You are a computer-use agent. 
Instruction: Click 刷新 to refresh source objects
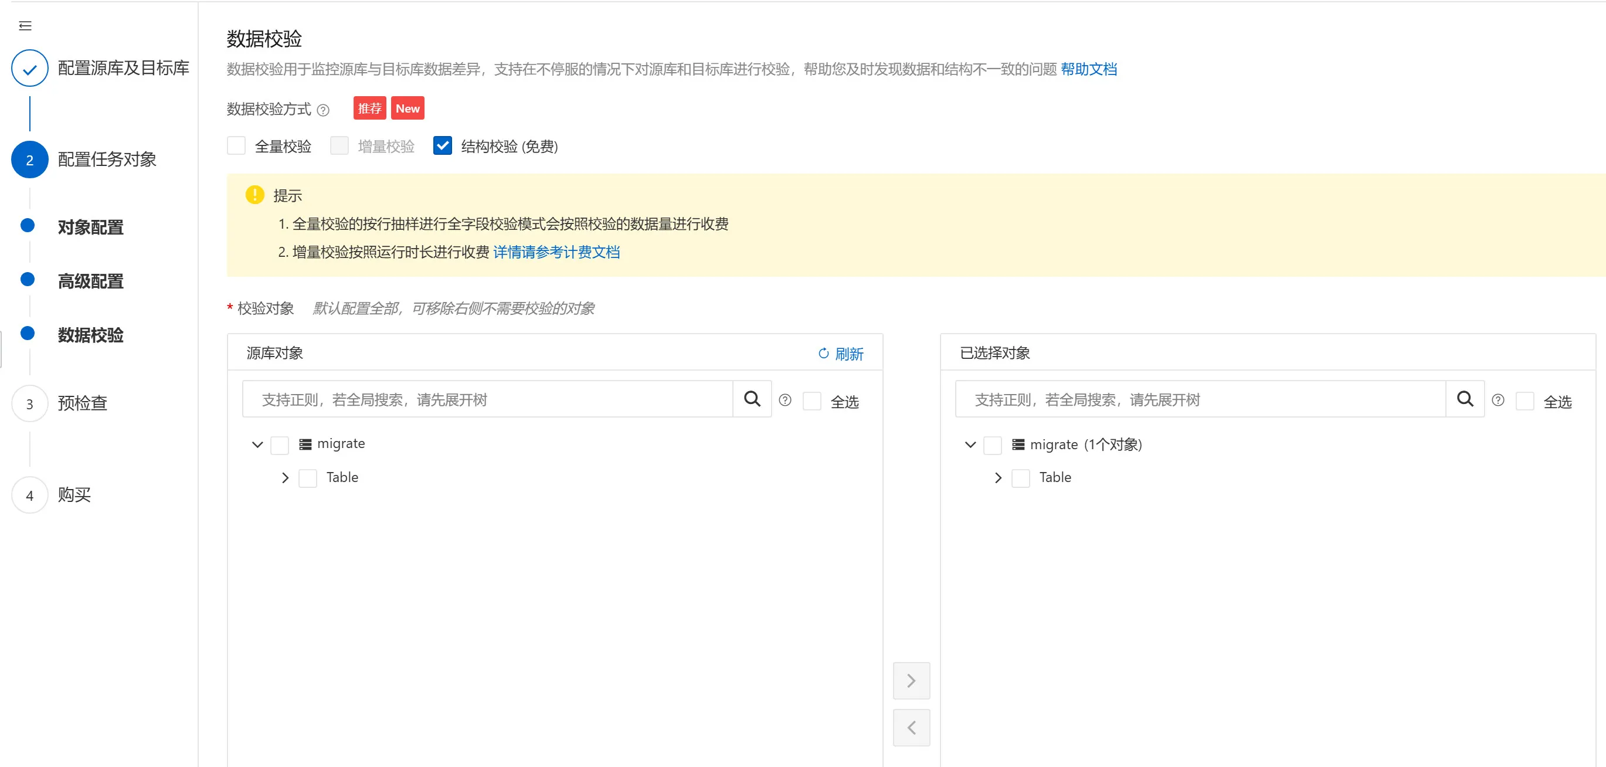[841, 354]
